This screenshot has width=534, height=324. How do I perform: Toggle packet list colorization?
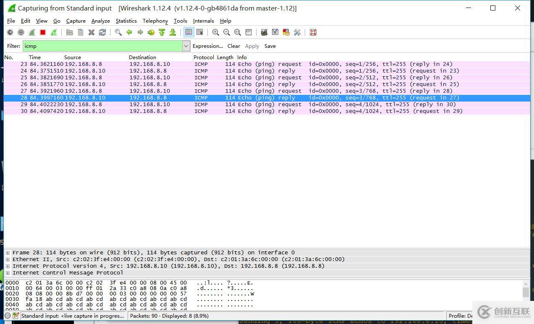(x=188, y=32)
